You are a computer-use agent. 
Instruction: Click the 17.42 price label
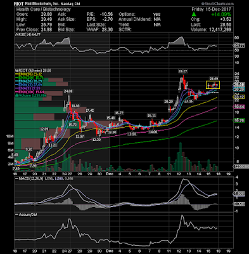pyautogui.click(x=90, y=110)
